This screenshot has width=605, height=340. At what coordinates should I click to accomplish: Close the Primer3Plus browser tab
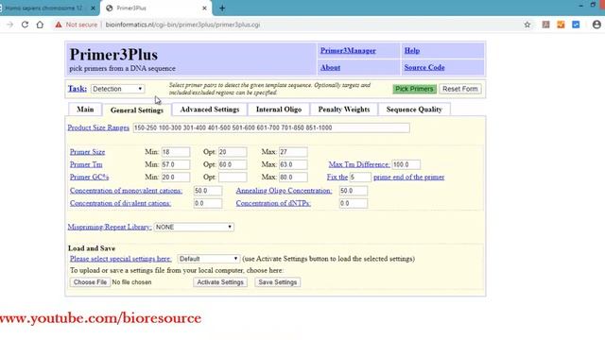[204, 8]
